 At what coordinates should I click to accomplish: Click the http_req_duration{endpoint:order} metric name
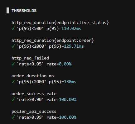click(x=53, y=41)
